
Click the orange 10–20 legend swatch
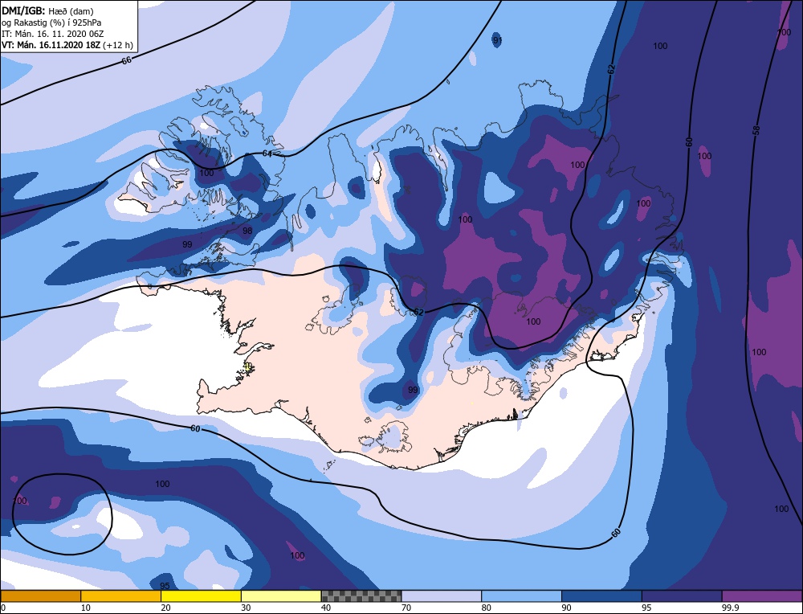[x=121, y=596]
